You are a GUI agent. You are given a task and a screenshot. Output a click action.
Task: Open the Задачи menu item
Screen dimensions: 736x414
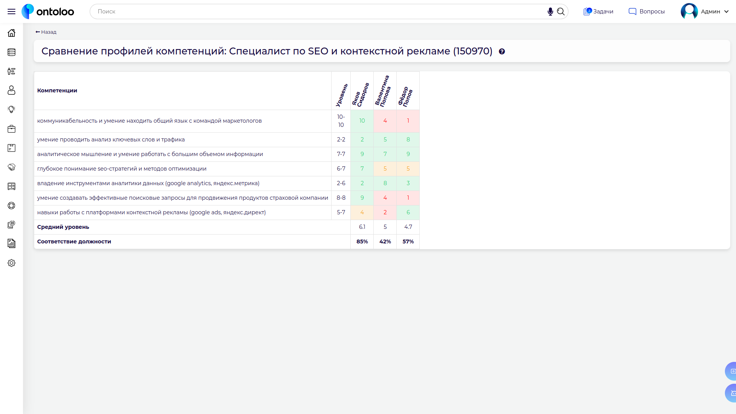pyautogui.click(x=598, y=11)
